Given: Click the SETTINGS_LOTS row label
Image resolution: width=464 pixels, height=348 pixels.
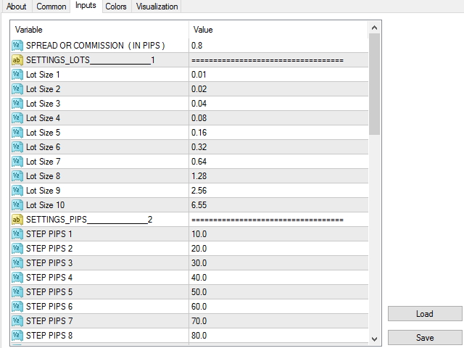Looking at the screenshot, I should click(x=90, y=60).
